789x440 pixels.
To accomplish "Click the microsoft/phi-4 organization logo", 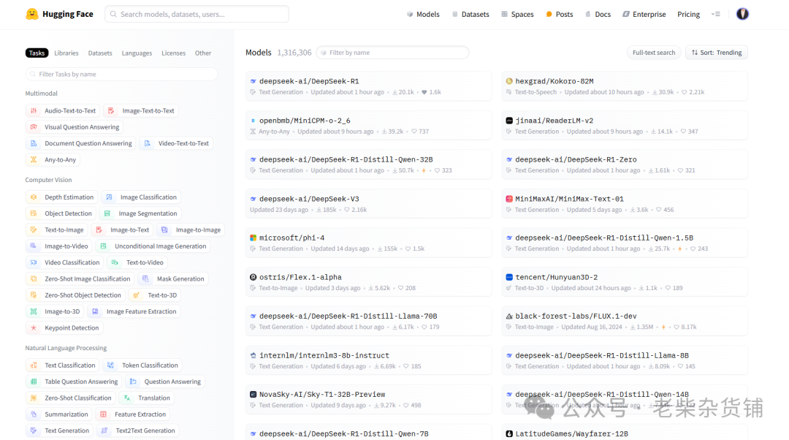I will coord(253,238).
